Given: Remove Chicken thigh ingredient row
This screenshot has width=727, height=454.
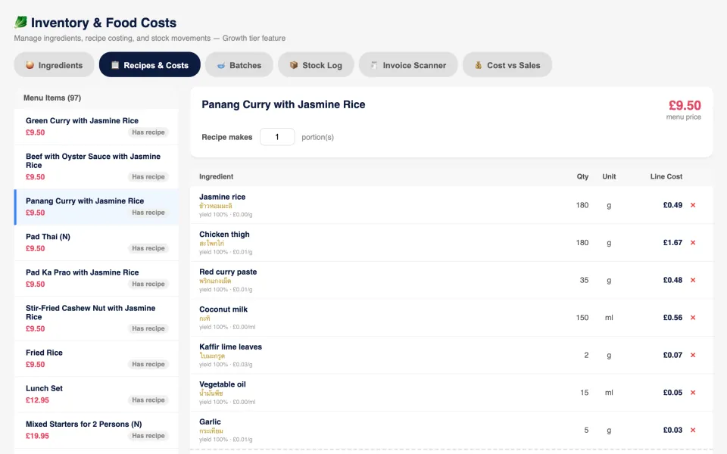Looking at the screenshot, I should click(693, 243).
